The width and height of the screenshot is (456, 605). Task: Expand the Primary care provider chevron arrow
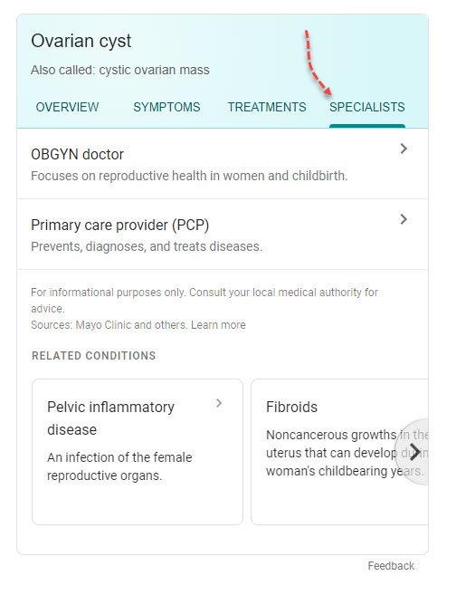[404, 219]
